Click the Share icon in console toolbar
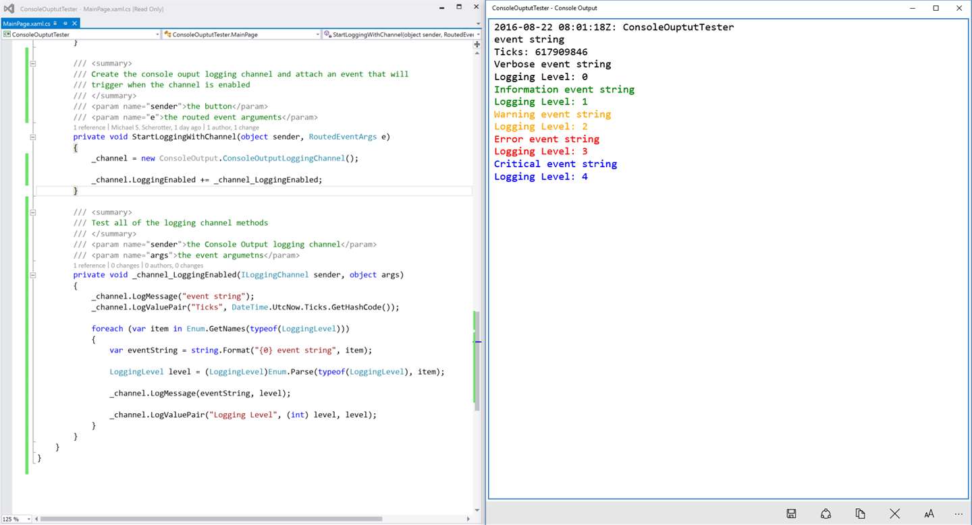 tap(826, 514)
